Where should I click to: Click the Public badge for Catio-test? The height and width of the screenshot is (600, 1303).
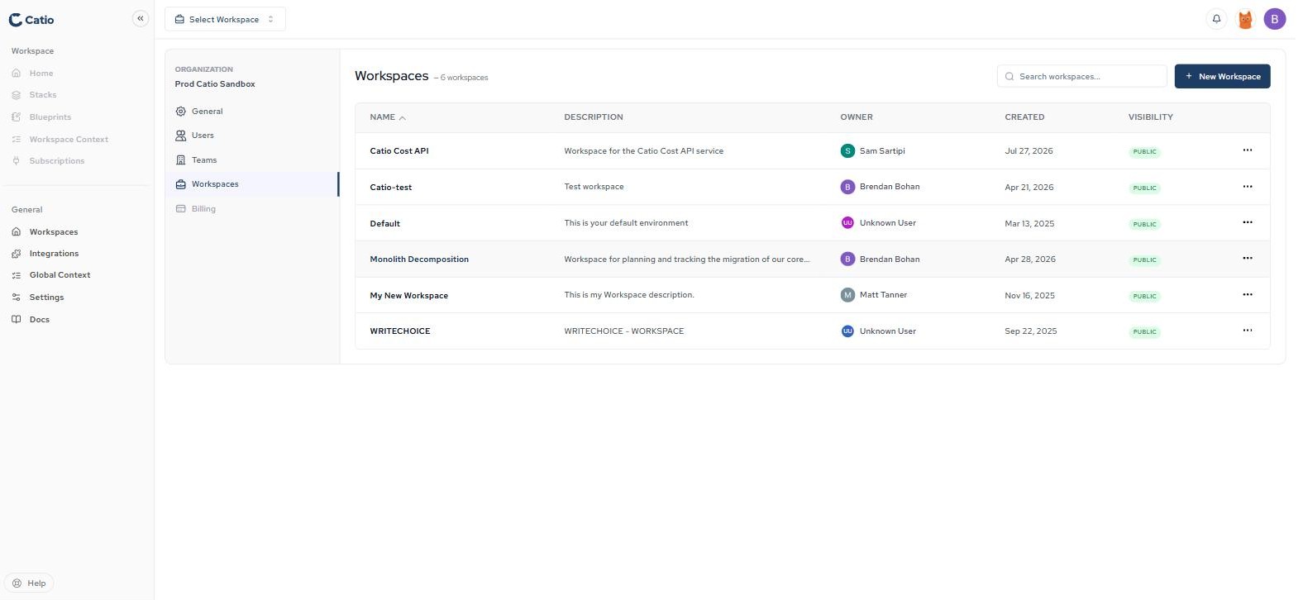pyautogui.click(x=1145, y=188)
